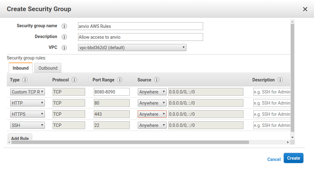Click info icon in Port Range column header
Screen dimensions: 314x169
tap(120, 80)
